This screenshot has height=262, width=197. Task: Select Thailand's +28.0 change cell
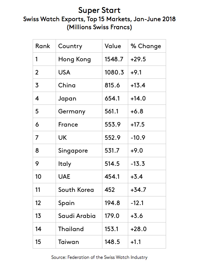click(x=139, y=229)
